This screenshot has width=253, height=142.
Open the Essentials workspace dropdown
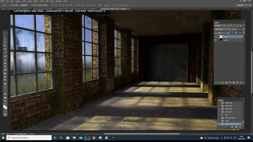(244, 5)
